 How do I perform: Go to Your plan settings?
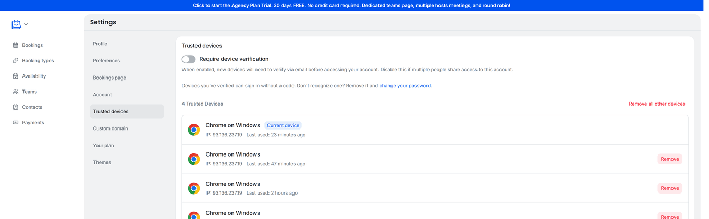click(x=127, y=146)
